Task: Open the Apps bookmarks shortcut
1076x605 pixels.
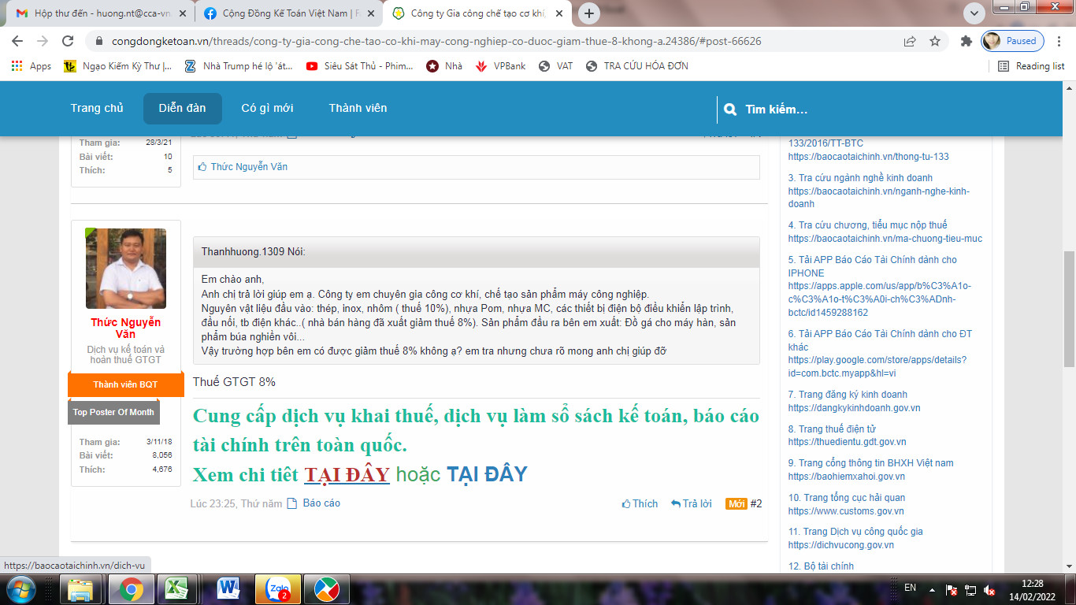Action: [x=32, y=66]
